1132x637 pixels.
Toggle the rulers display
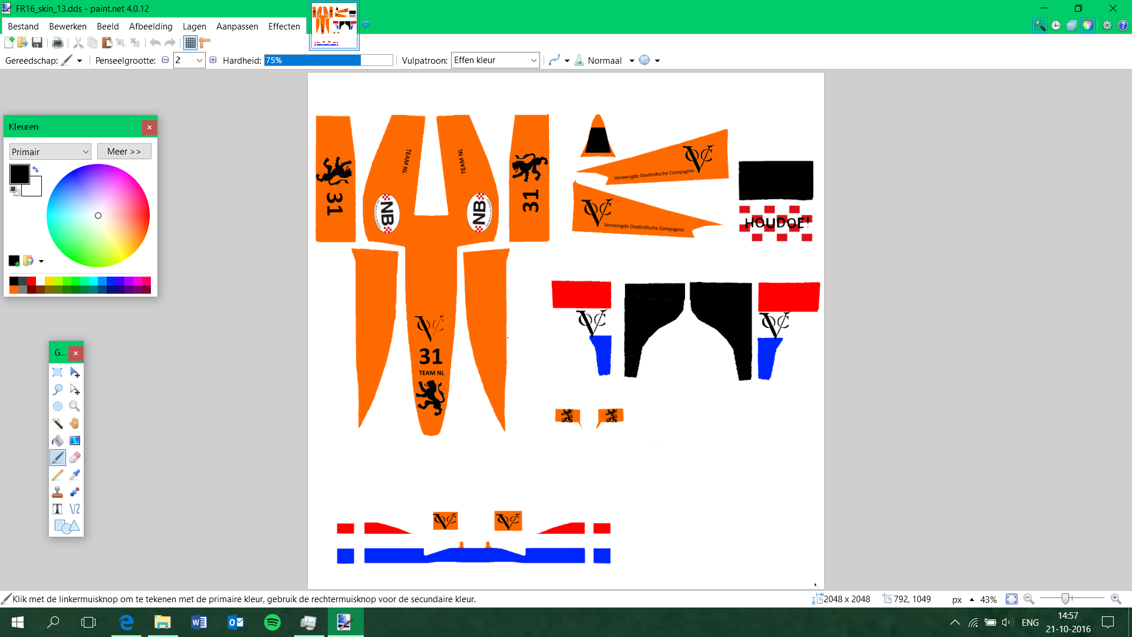click(205, 42)
